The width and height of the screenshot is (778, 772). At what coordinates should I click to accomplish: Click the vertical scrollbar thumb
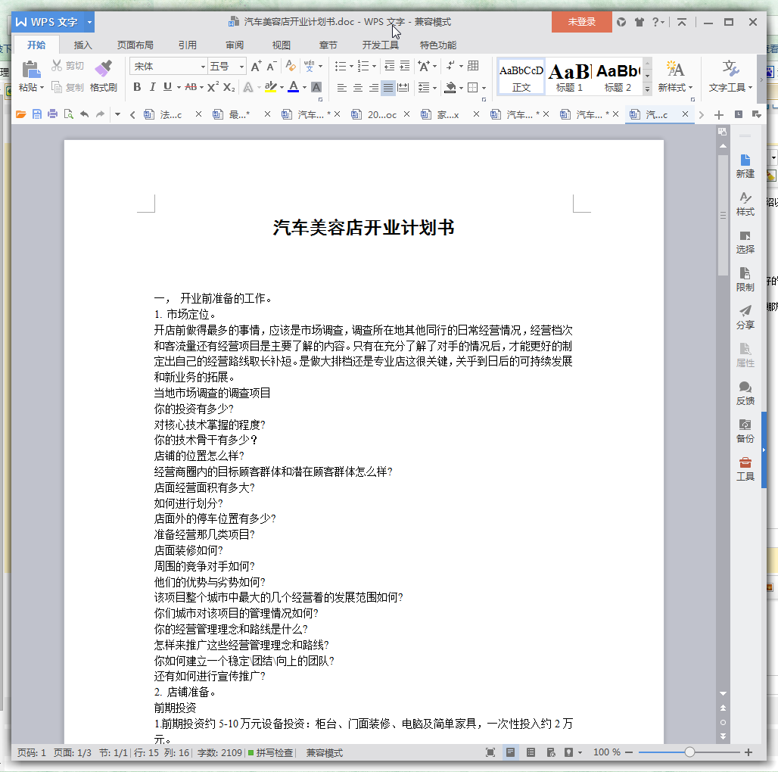(723, 215)
